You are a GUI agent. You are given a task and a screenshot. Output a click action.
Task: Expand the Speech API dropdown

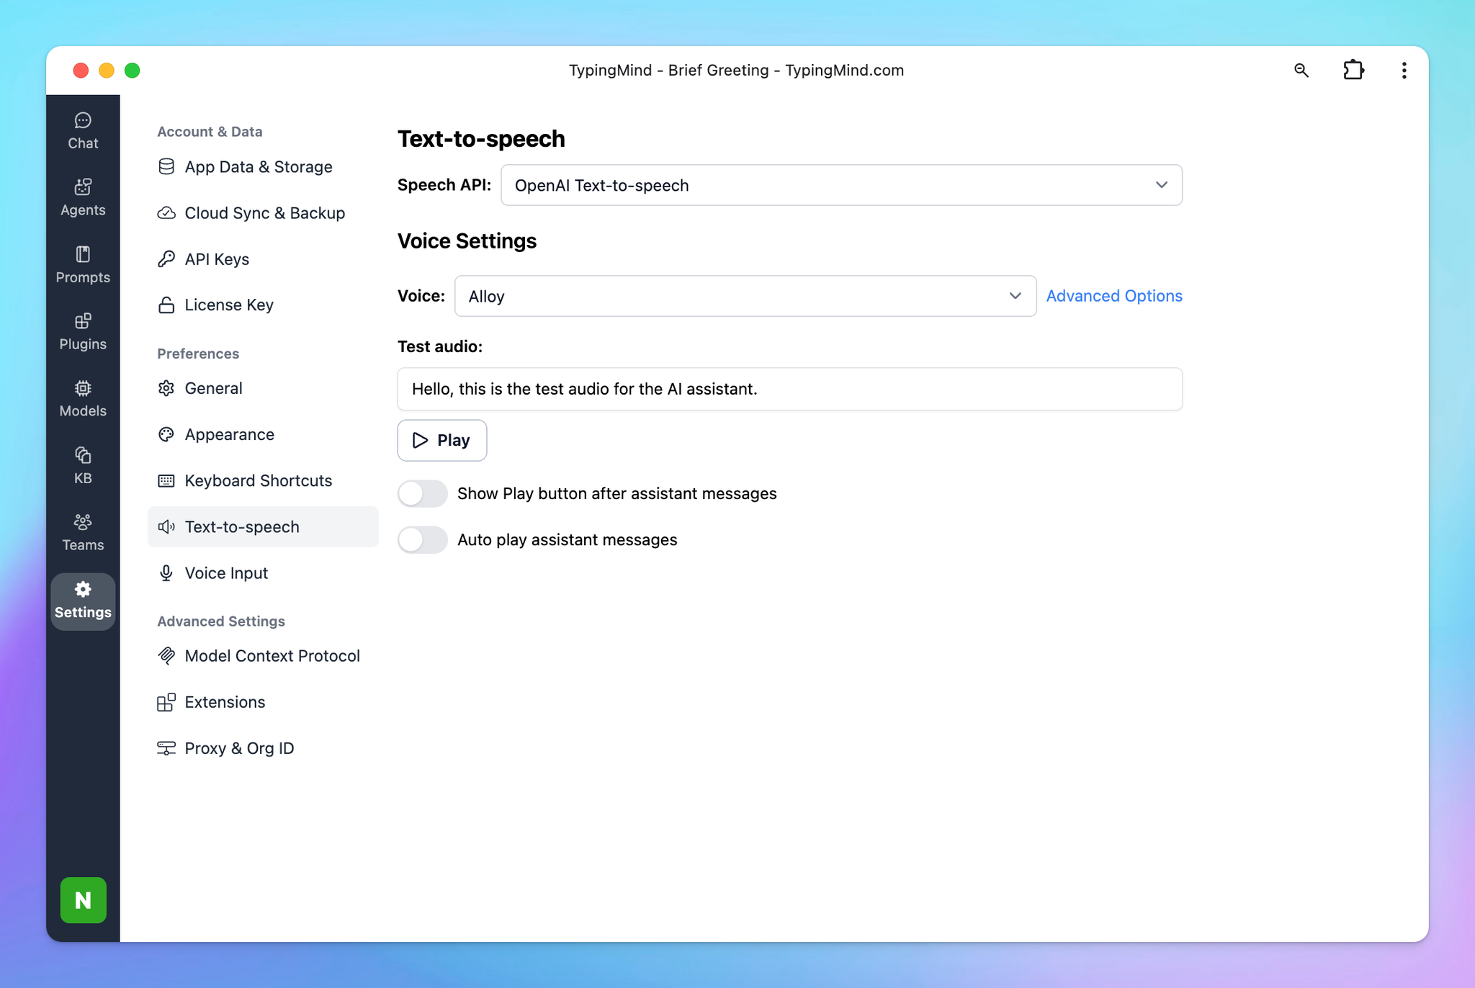[x=840, y=185]
